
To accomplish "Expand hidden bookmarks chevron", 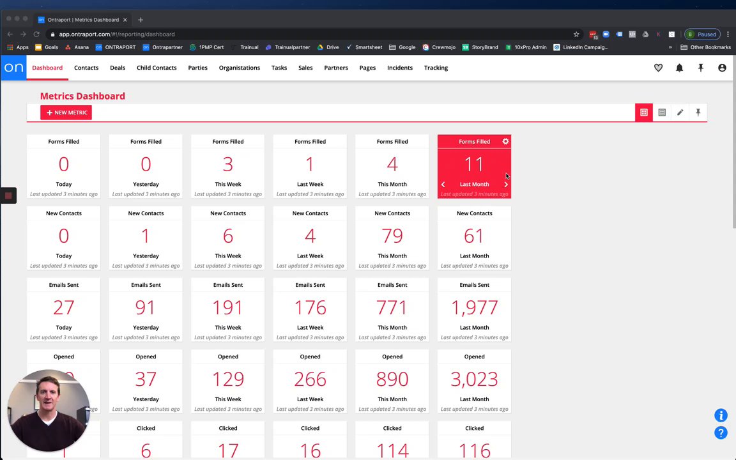I will (670, 47).
